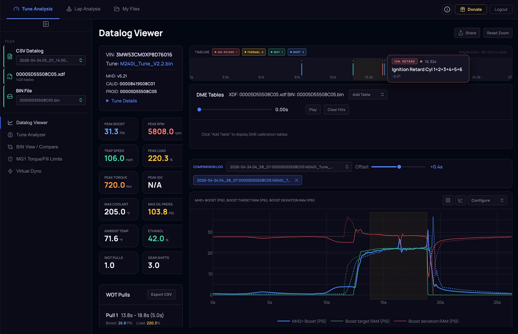518x334 pixels.
Task: Toggle the THERMAL timeline filter
Action: click(254, 52)
